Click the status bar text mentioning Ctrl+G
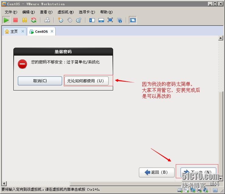Image resolution: width=225 pixels, height=194 pixels. coord(50,189)
